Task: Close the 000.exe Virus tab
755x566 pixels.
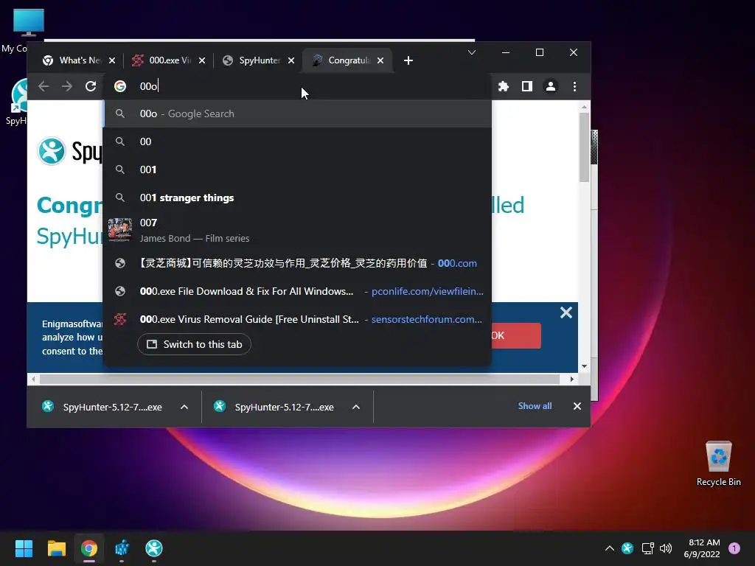Action: pyautogui.click(x=202, y=60)
